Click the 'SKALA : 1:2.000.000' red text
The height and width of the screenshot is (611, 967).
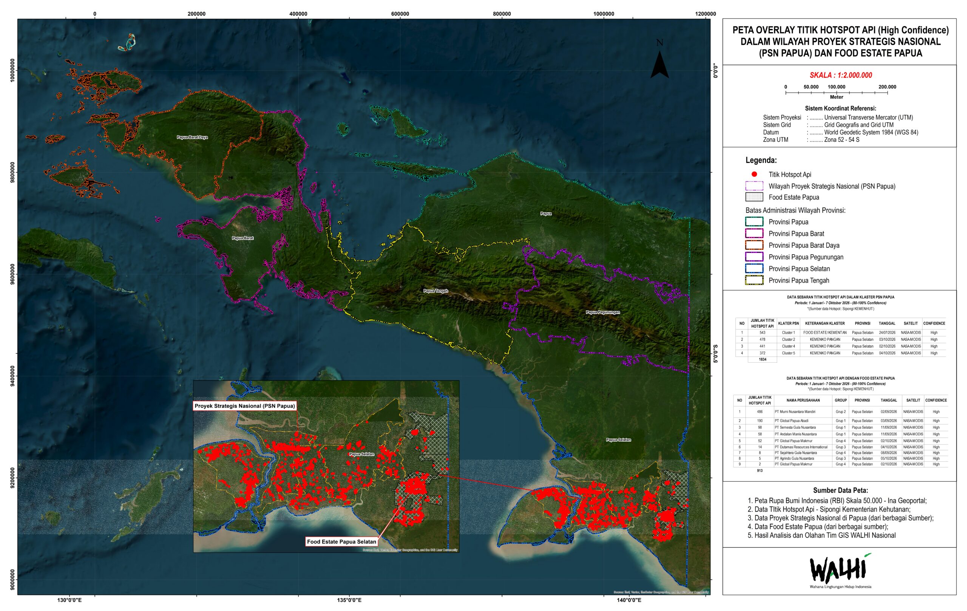[840, 75]
